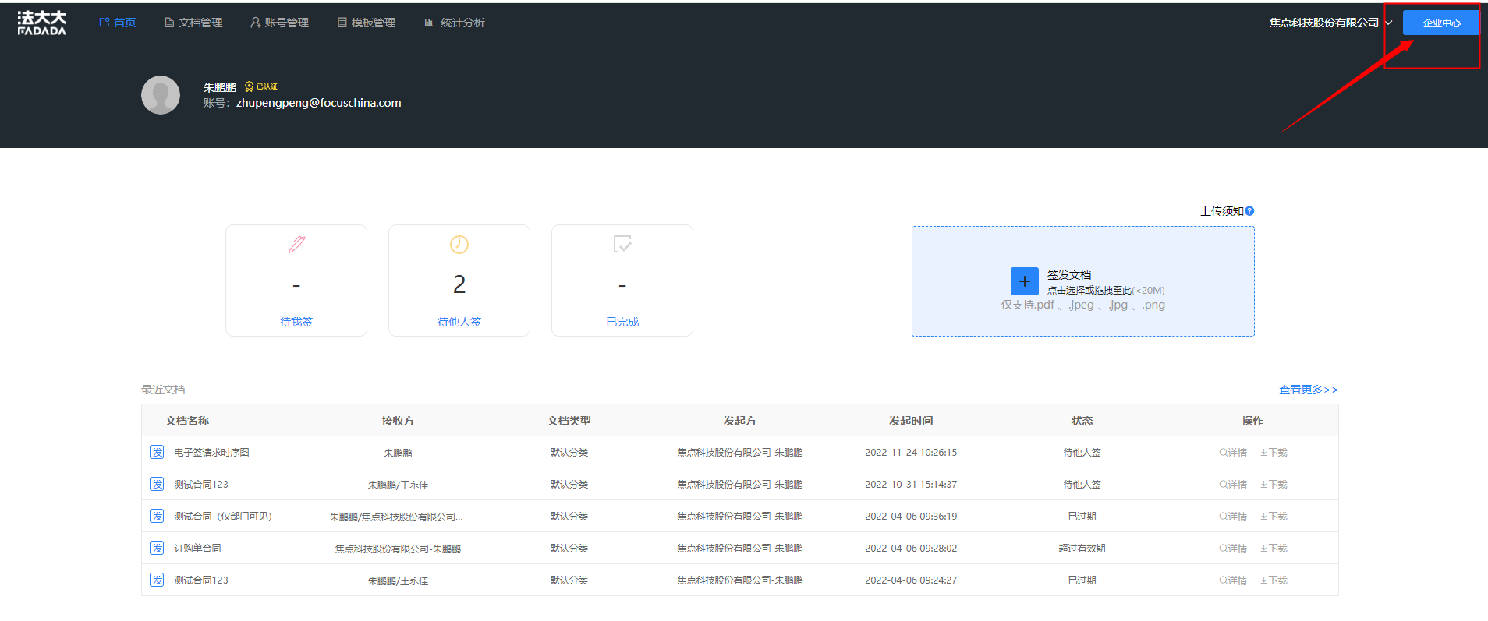Screen dimensions: 1488x621
Task: Click recipient cell 朱鹏鹏/焦点科技股份有限公司...
Action: 396,517
